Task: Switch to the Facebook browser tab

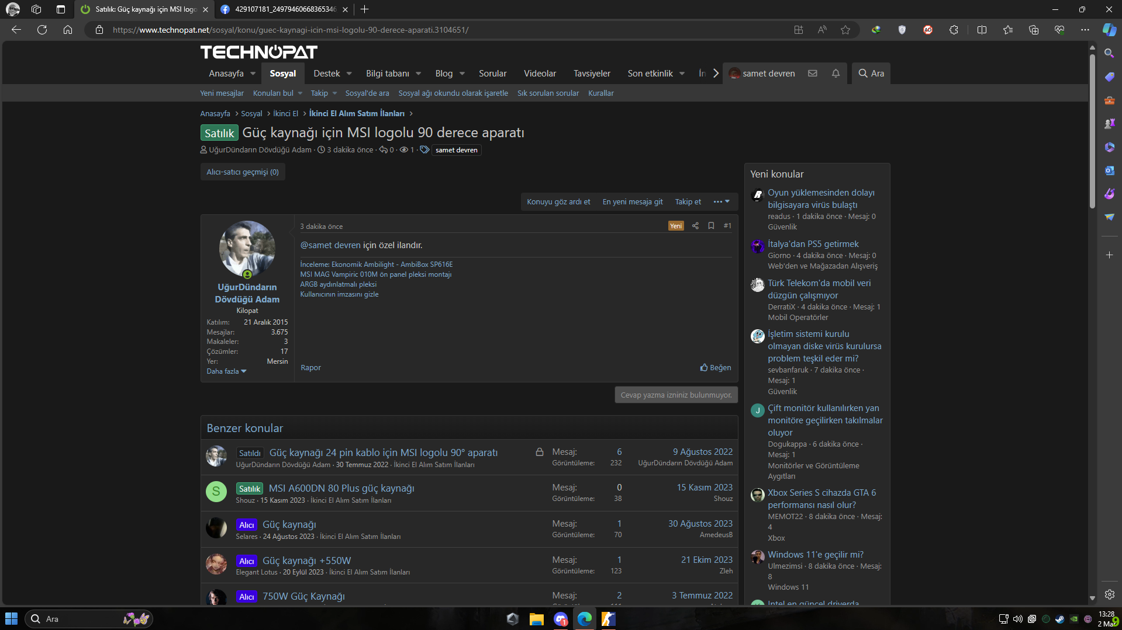Action: tap(284, 9)
